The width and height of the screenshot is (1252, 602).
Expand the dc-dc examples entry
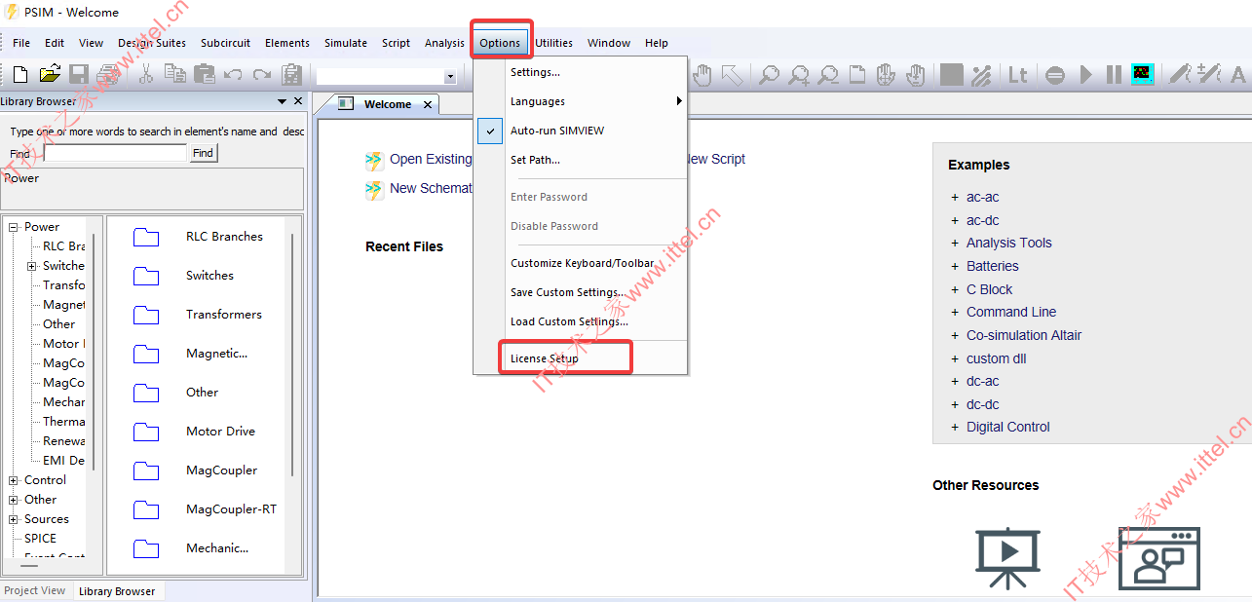955,404
